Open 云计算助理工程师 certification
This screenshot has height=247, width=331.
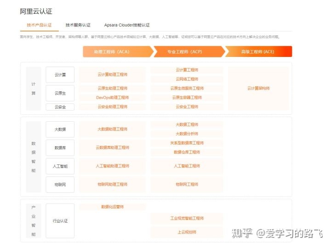point(113,75)
